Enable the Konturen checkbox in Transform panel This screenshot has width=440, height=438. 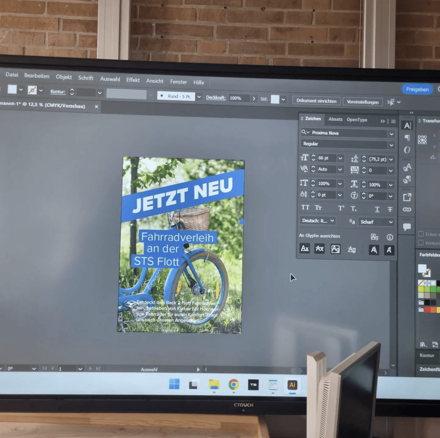(x=420, y=243)
